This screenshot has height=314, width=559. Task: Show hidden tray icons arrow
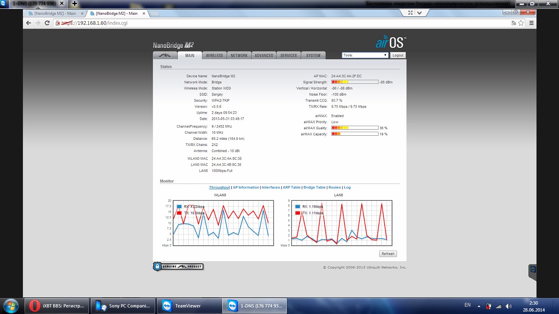pyautogui.click(x=479, y=305)
